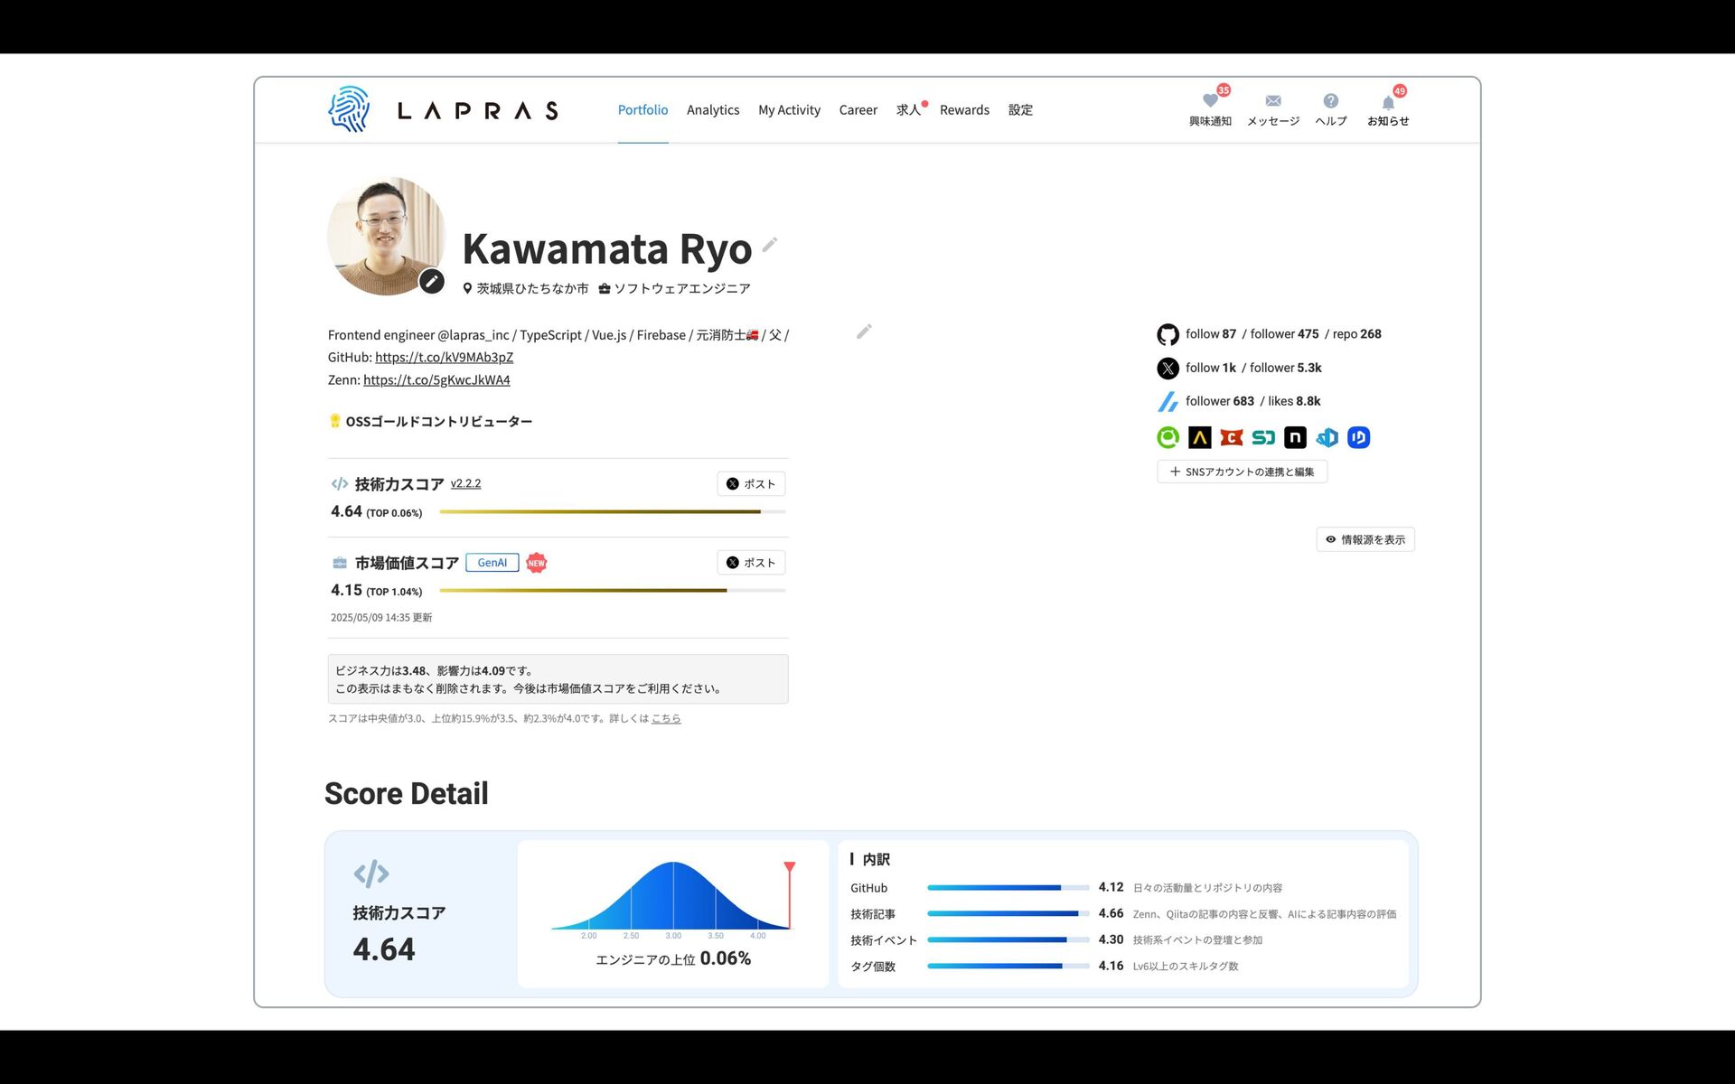Edit name via pencil beside Kawamata Ryo
The width and height of the screenshot is (1735, 1084).
pyautogui.click(x=770, y=245)
